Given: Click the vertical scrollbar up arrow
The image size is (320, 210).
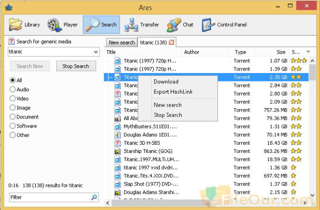Looking at the screenshot, I should click(312, 60).
